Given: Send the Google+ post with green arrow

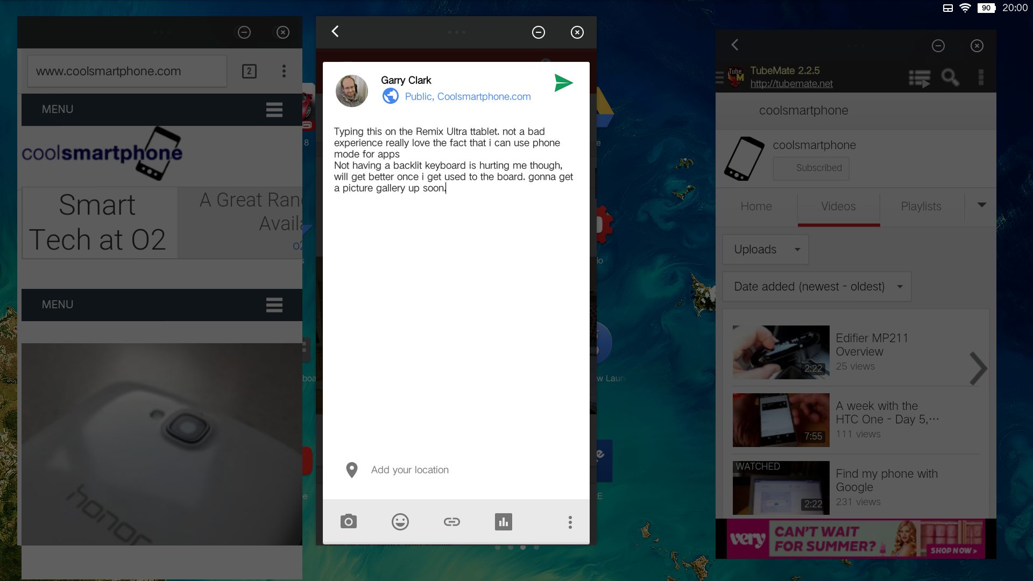Looking at the screenshot, I should click(x=563, y=83).
